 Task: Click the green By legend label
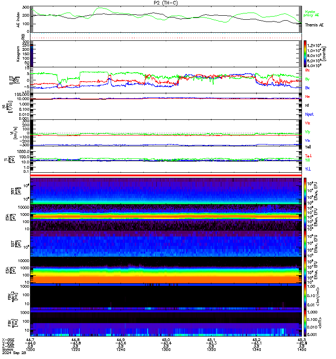tap(307, 79)
